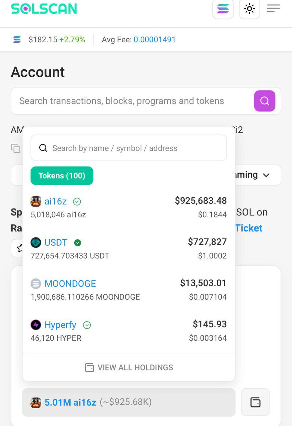
Task: Click the Solscan logo
Action: click(44, 9)
